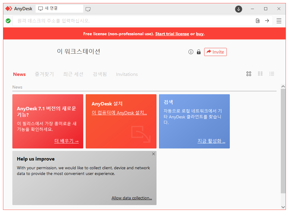Click the AnyDesk 7.1 news card
The image size is (288, 212).
pos(48,121)
